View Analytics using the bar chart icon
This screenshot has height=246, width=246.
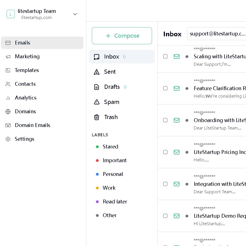pyautogui.click(x=8, y=98)
